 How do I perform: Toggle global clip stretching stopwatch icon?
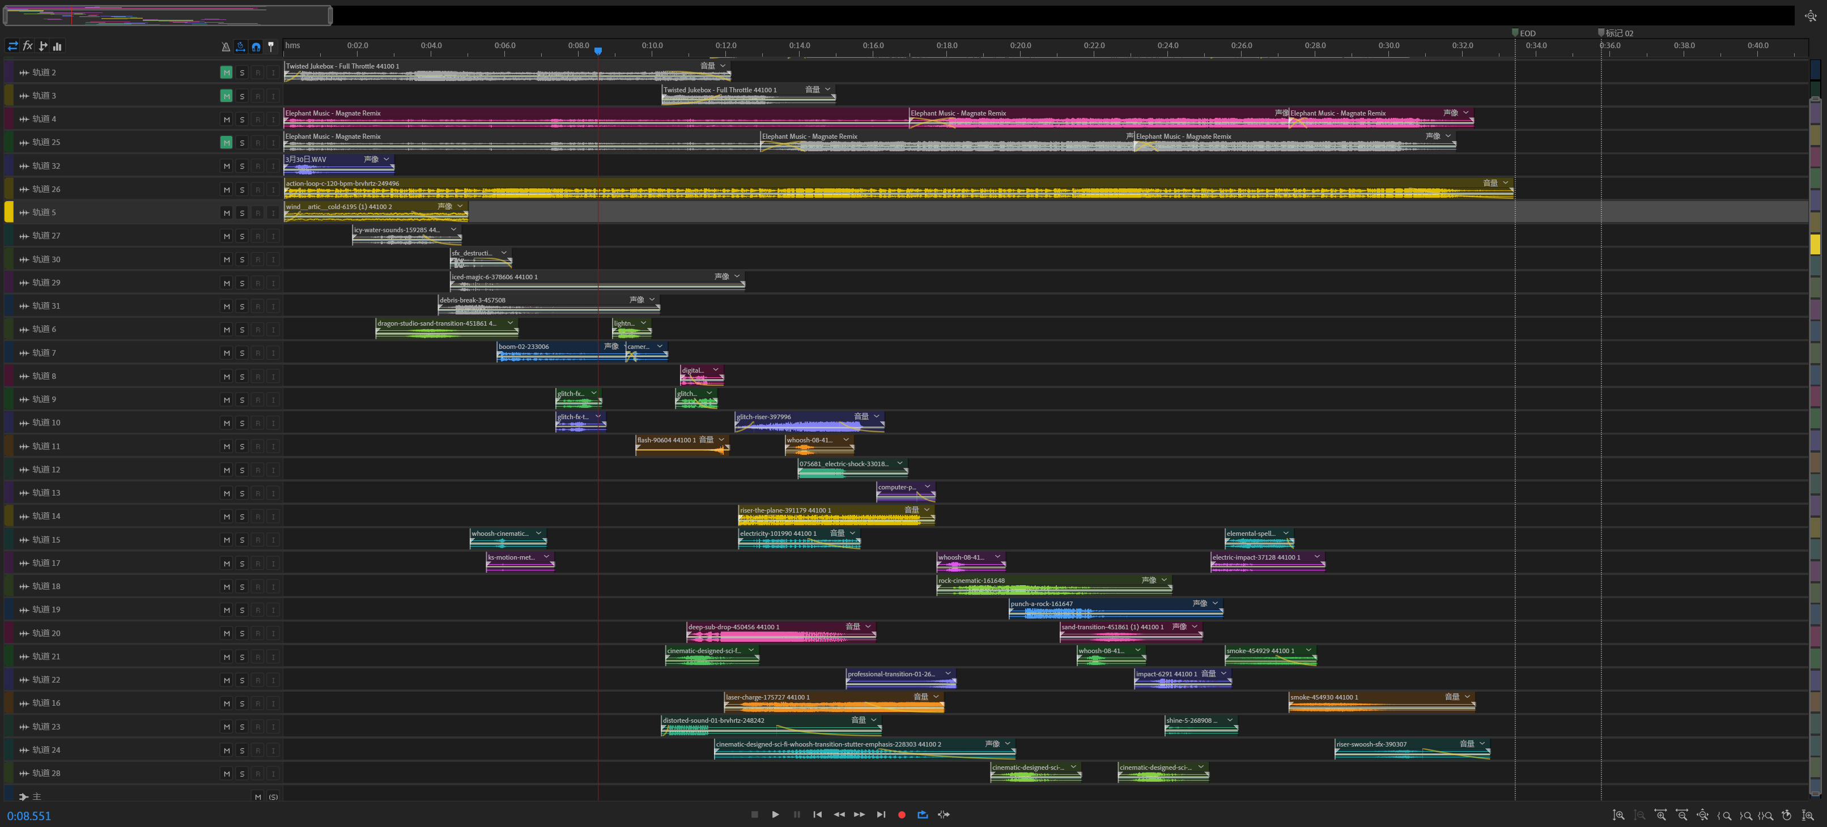click(240, 47)
